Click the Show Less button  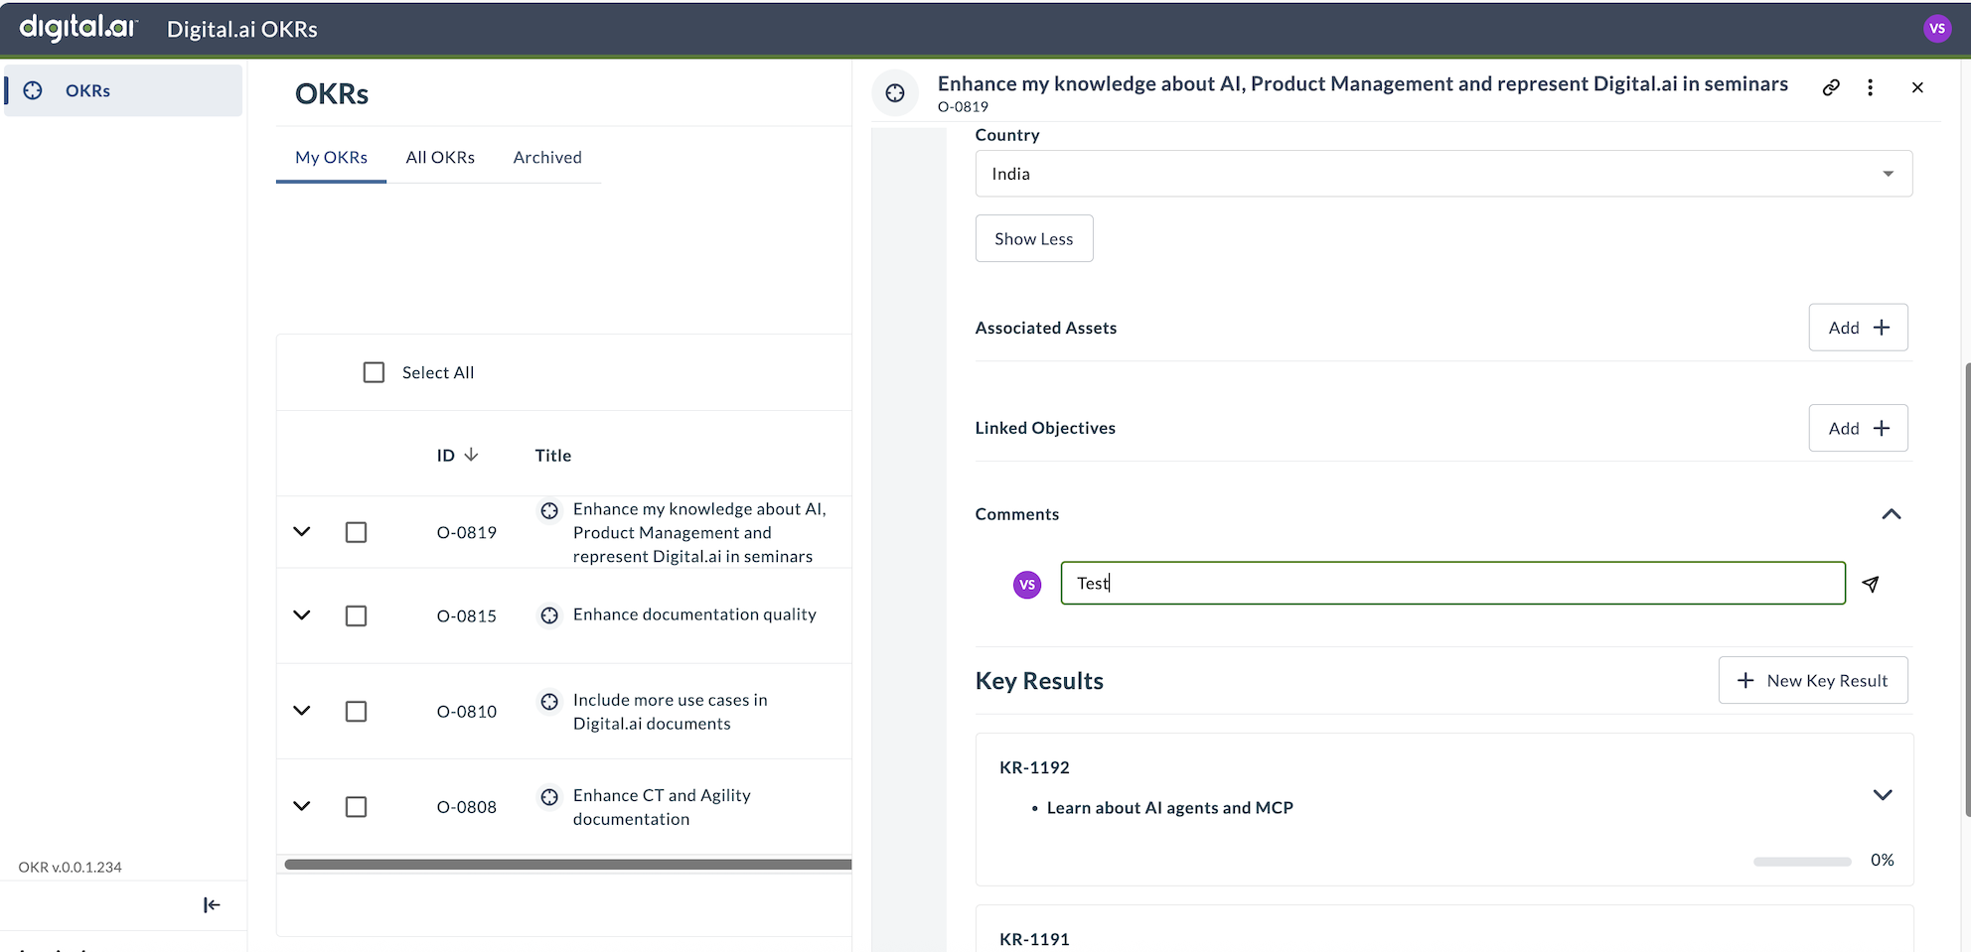pyautogui.click(x=1034, y=238)
